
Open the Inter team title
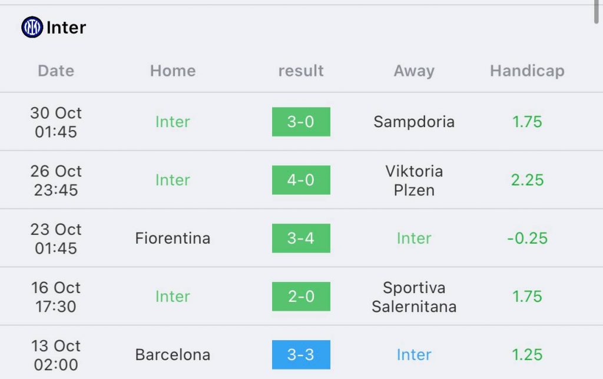[66, 28]
